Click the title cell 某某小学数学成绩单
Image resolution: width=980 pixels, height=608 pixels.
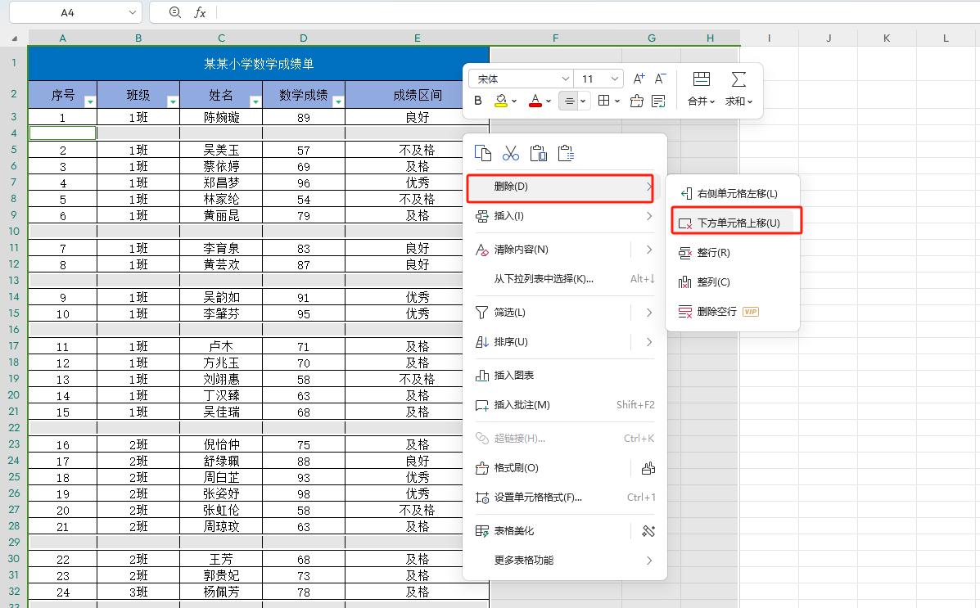[259, 64]
